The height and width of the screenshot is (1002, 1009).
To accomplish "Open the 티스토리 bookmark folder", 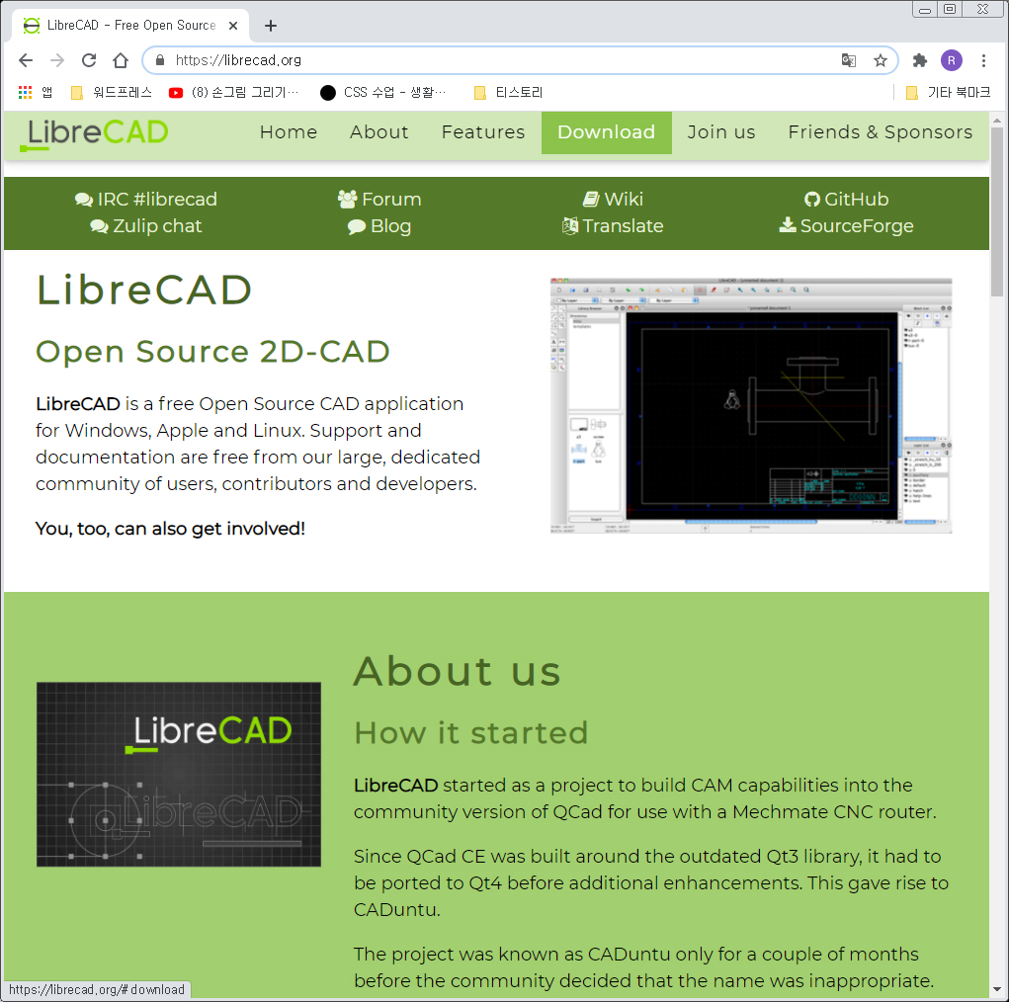I will pos(508,93).
